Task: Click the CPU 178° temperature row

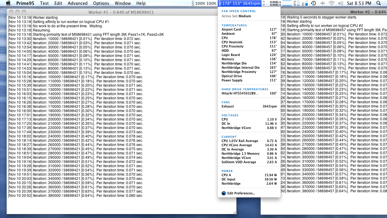Action: pyautogui.click(x=249, y=38)
